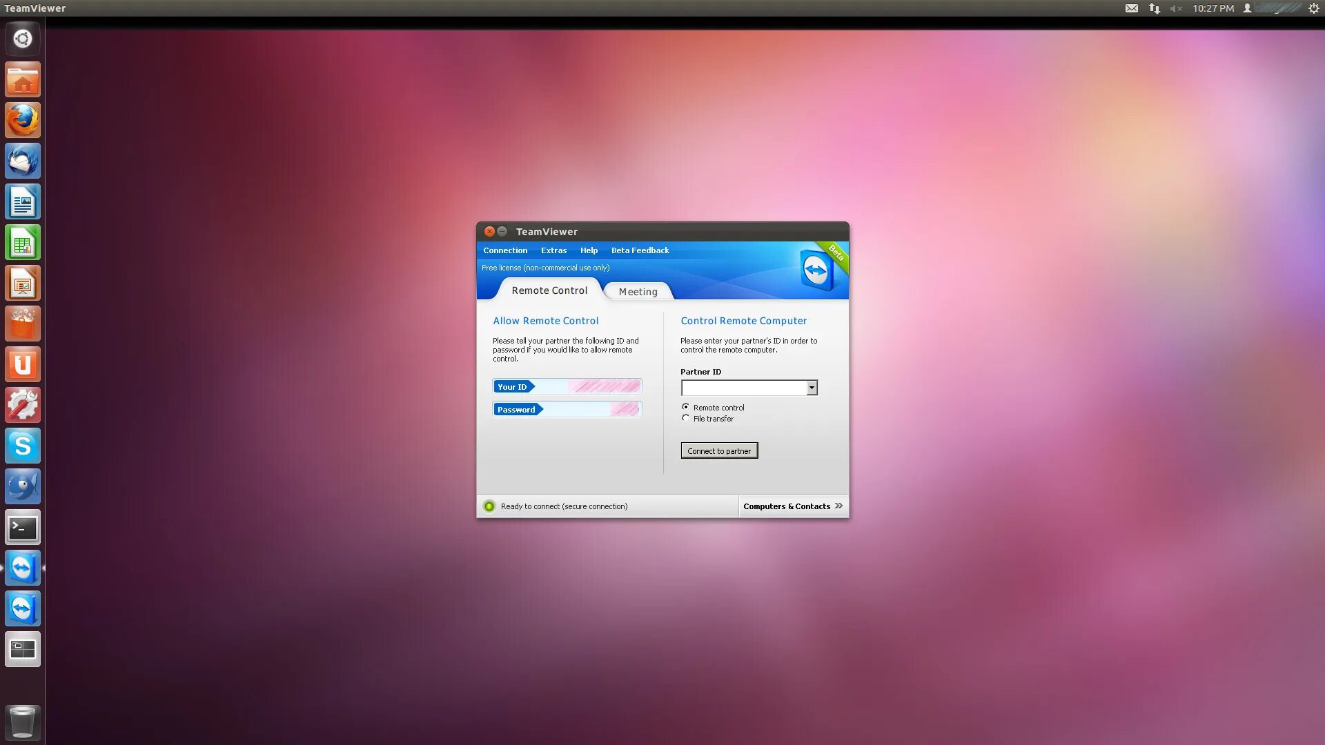Click the green ready status indicator
This screenshot has height=745, width=1325.
click(x=489, y=506)
